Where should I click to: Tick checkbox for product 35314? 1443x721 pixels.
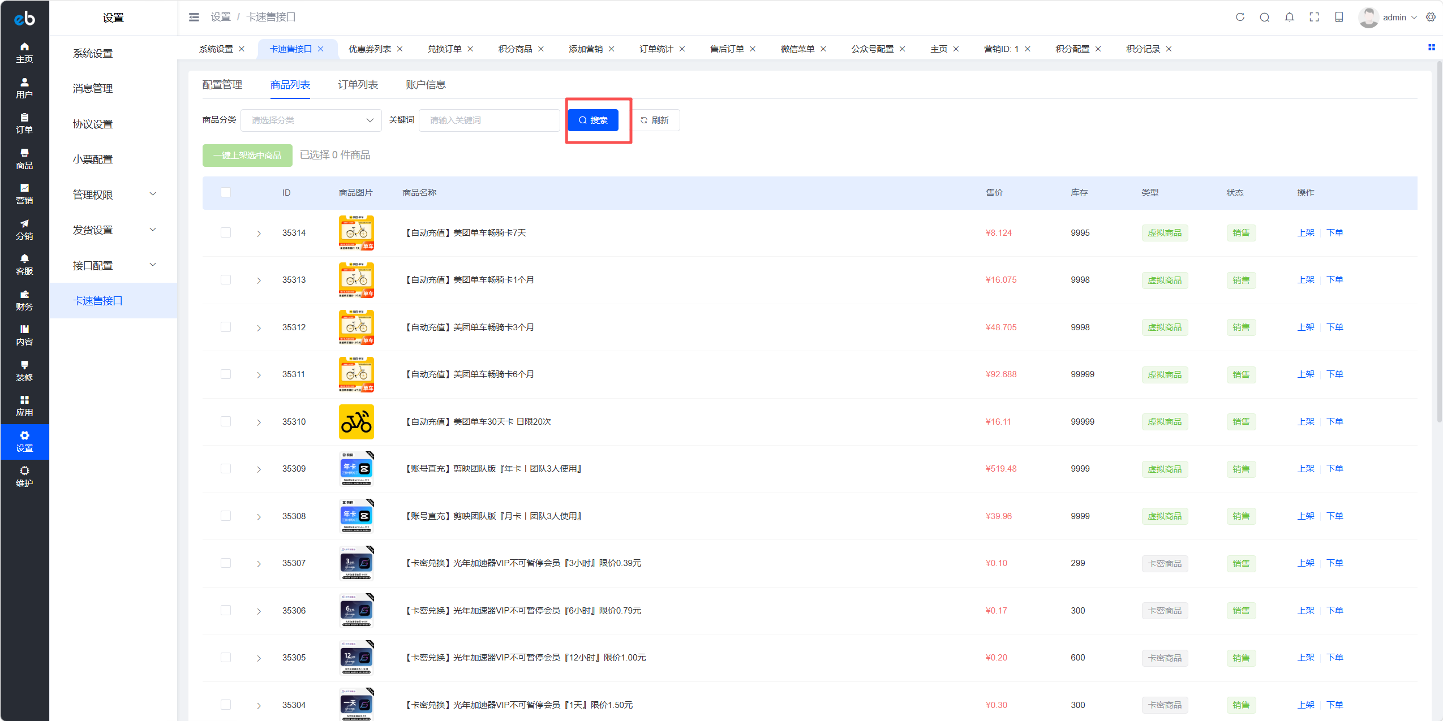pos(226,232)
